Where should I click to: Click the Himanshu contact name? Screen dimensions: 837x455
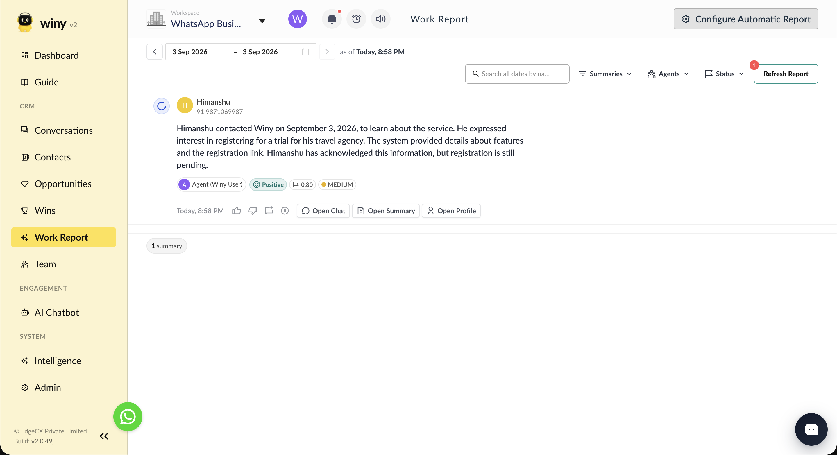pos(213,102)
